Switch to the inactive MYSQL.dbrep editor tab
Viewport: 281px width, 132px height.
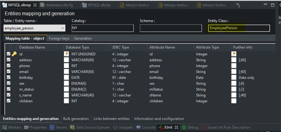[97, 5]
